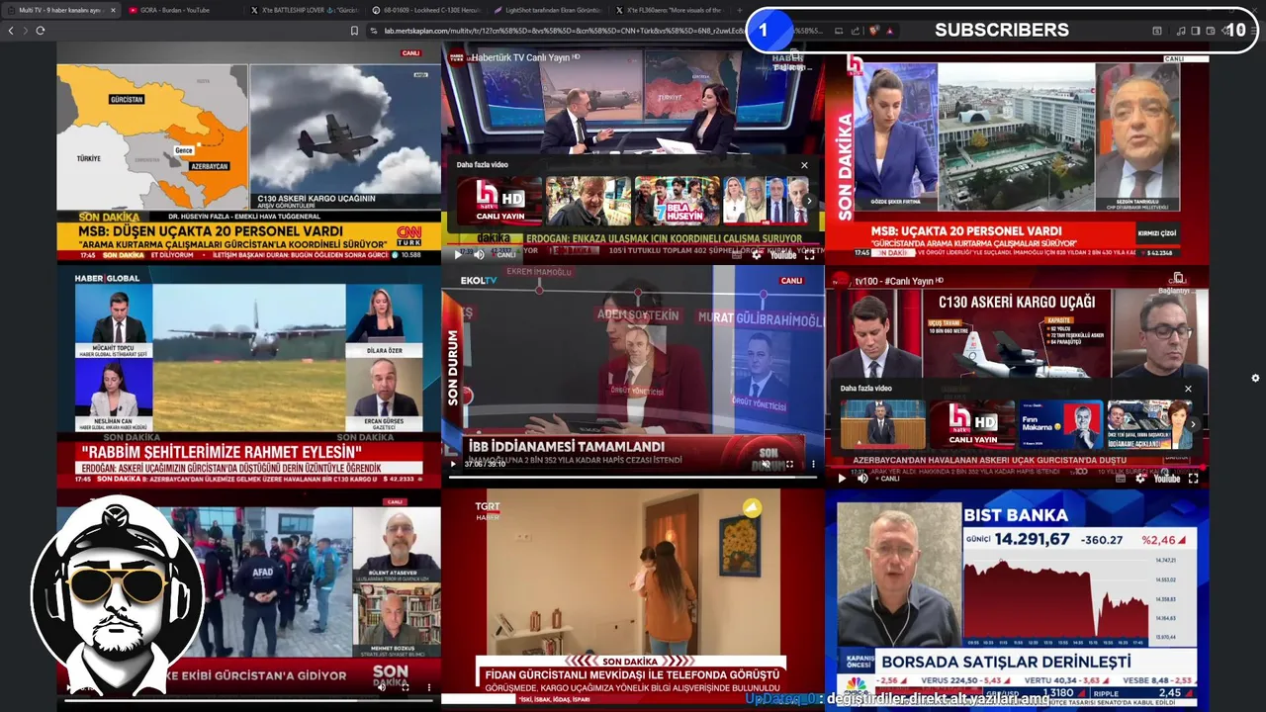Image resolution: width=1266 pixels, height=712 pixels.
Task: Jump to live via CANLI badge on Habertürk
Action: click(x=503, y=255)
